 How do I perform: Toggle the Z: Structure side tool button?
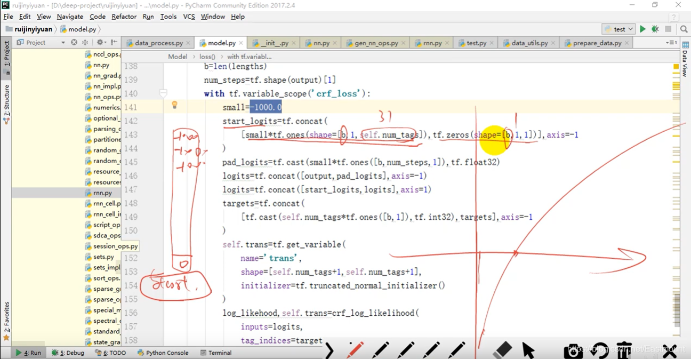pos(6,104)
